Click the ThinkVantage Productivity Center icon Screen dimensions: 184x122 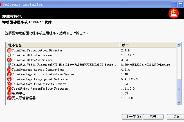click(x=9, y=84)
